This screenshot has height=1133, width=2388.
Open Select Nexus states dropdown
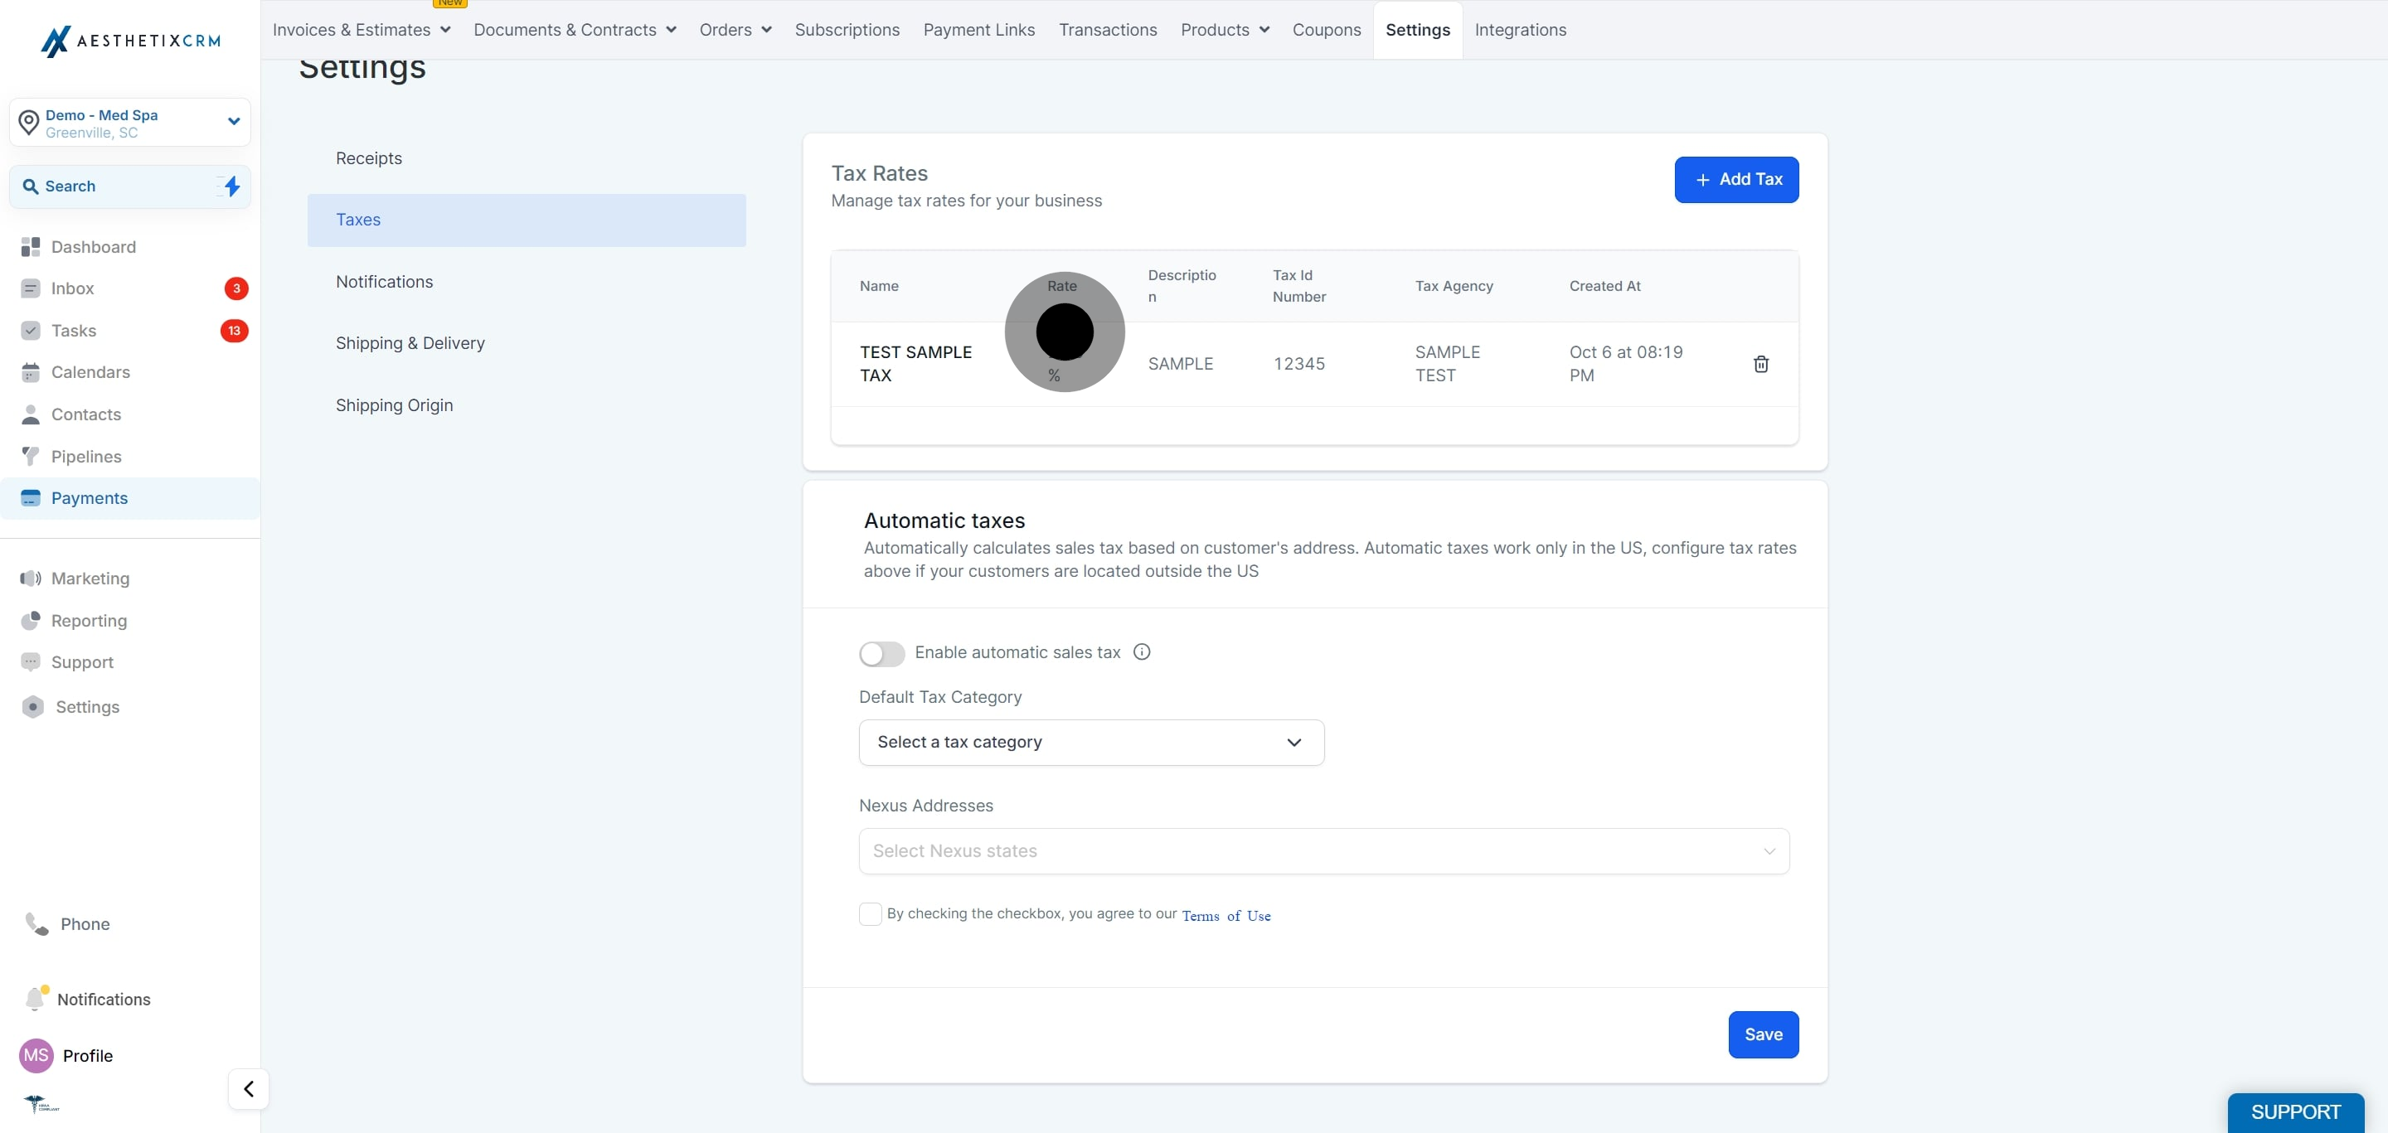click(1324, 851)
